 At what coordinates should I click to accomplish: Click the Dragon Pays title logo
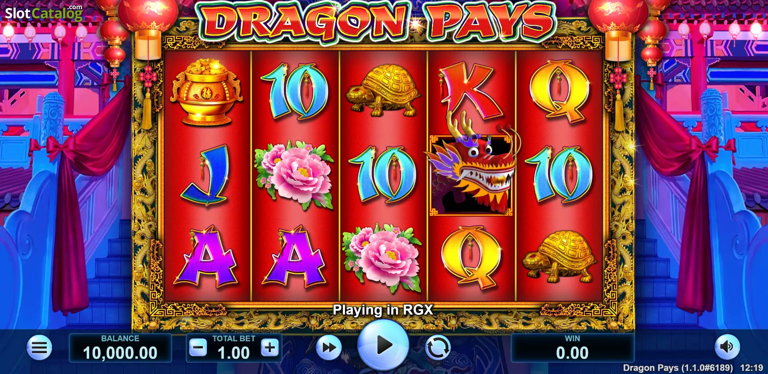[378, 22]
